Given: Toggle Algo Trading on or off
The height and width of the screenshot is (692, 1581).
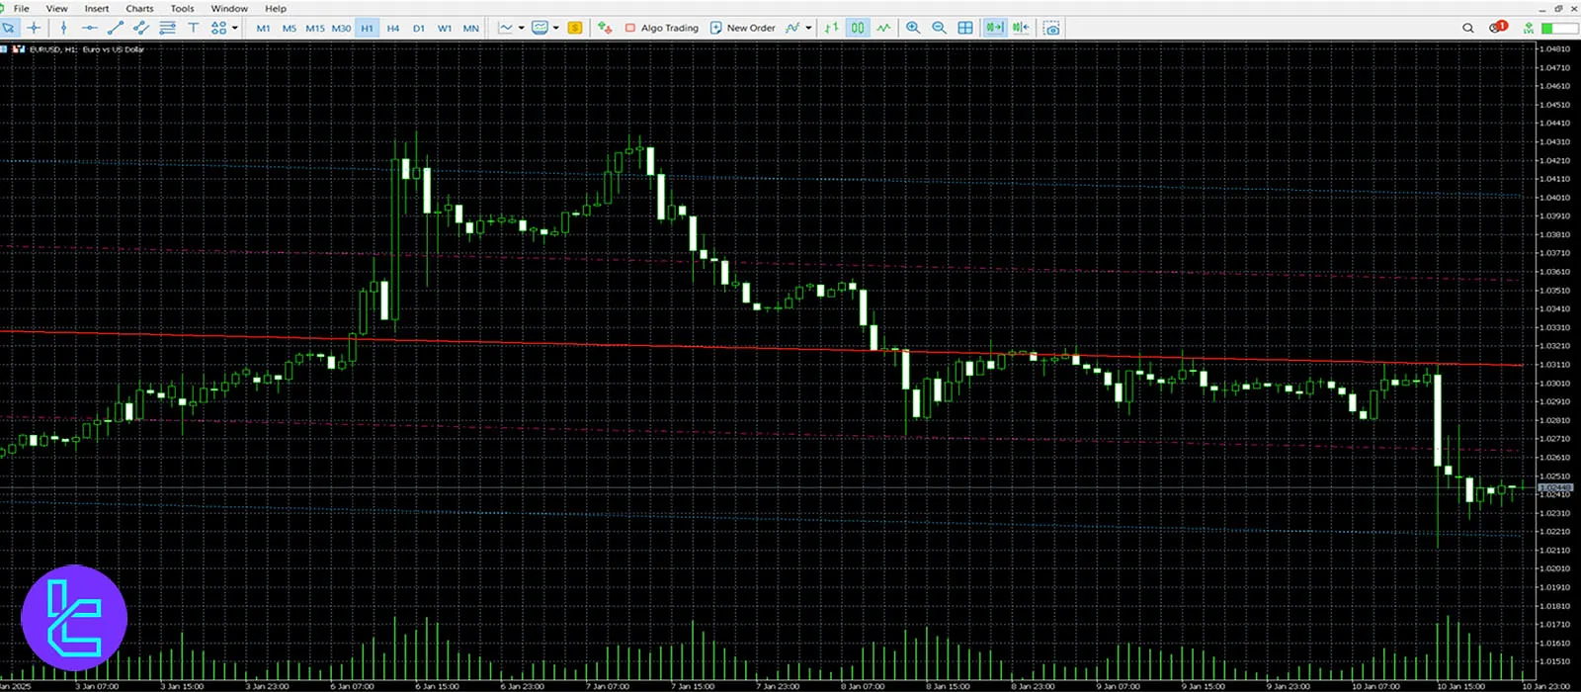Looking at the screenshot, I should click(661, 28).
